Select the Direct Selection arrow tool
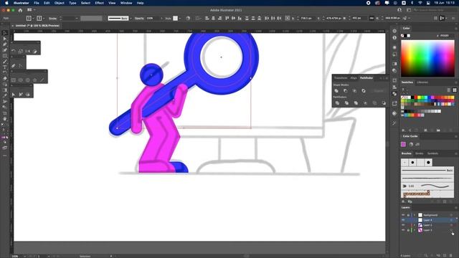459x258 pixels. (5, 39)
